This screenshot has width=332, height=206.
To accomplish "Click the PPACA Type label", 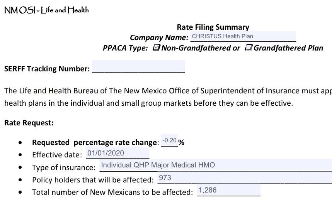I will [x=125, y=48].
